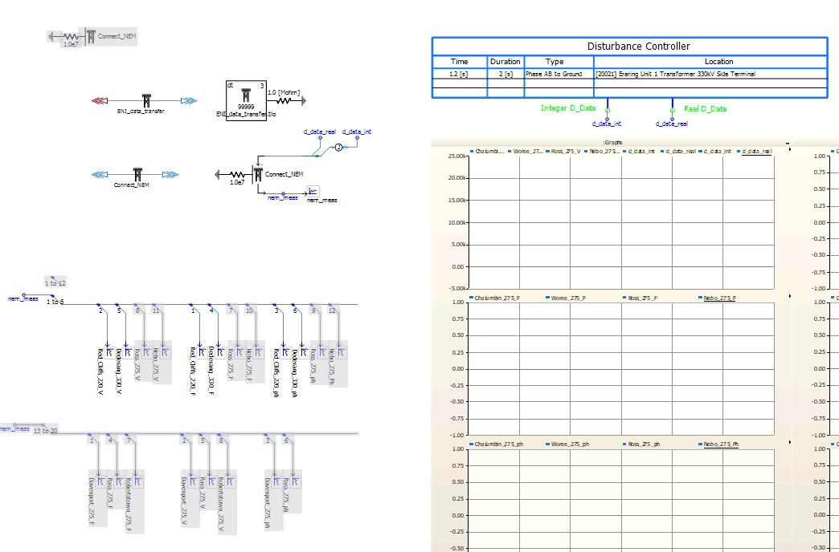Select the summing junction near d_data_int
839x552 pixels.
tap(338, 148)
